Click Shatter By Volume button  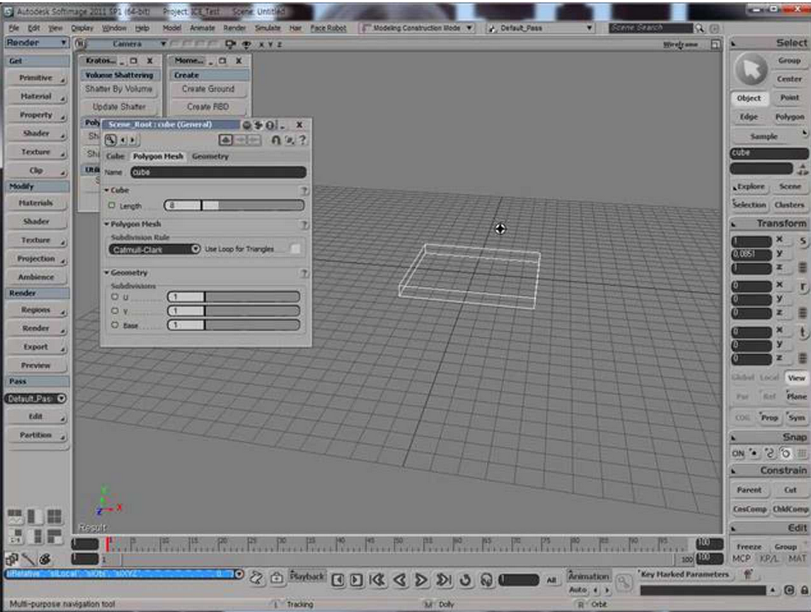[x=119, y=89]
